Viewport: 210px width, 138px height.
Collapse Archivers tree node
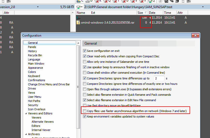(x=26, y=134)
